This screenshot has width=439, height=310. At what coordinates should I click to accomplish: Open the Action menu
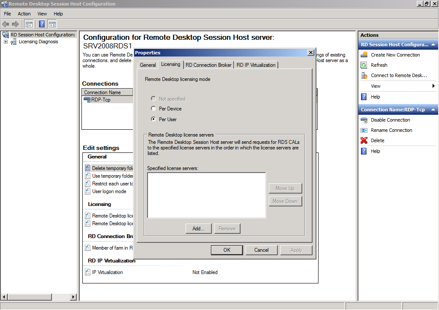pyautogui.click(x=24, y=14)
